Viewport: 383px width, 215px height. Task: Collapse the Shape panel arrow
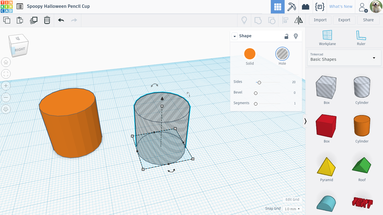click(234, 36)
